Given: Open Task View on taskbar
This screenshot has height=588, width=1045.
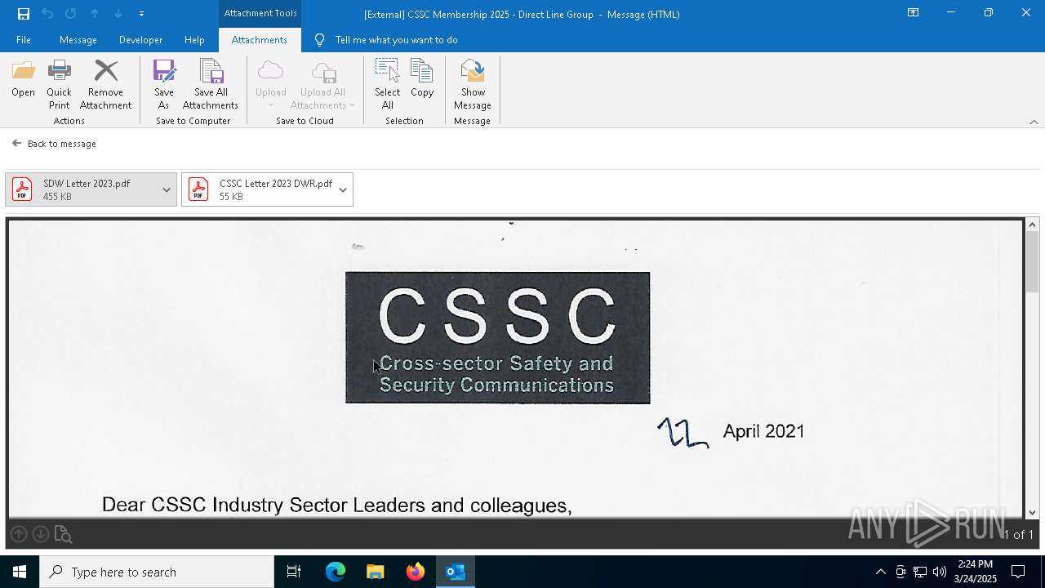Looking at the screenshot, I should pyautogui.click(x=294, y=572).
